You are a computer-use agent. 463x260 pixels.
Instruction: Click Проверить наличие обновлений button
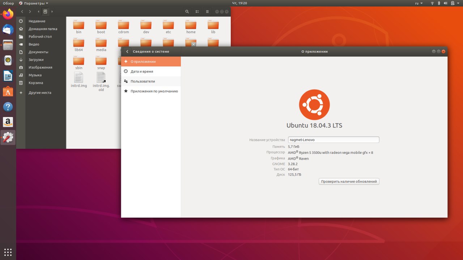coord(349,181)
